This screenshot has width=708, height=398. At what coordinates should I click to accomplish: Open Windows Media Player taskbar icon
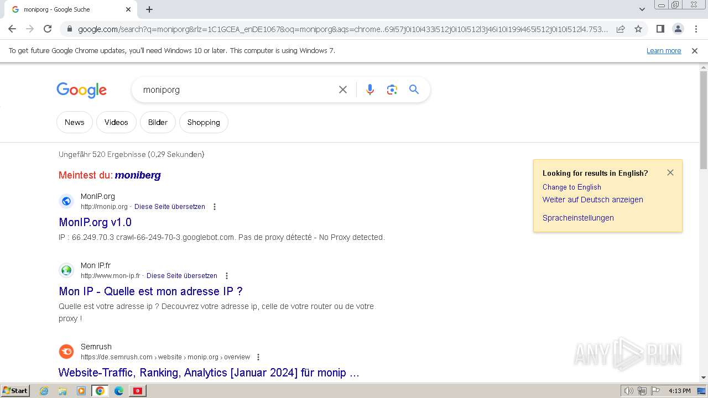tap(81, 391)
